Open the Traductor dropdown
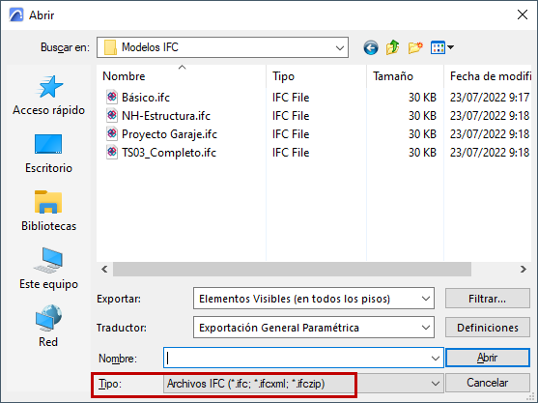Viewport: 538px width, 403px height. coord(426,328)
